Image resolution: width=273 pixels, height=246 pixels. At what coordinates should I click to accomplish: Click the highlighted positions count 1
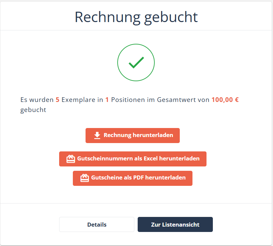pos(107,100)
